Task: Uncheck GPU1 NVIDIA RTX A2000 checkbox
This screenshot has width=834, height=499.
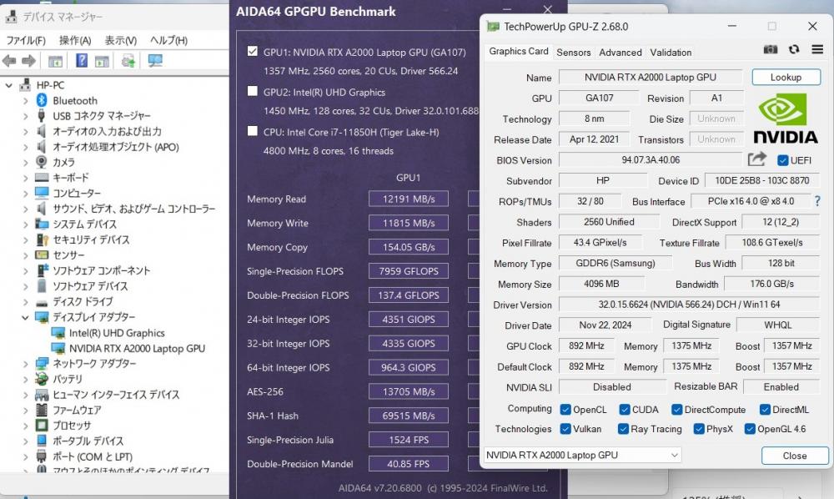Action: coord(253,52)
